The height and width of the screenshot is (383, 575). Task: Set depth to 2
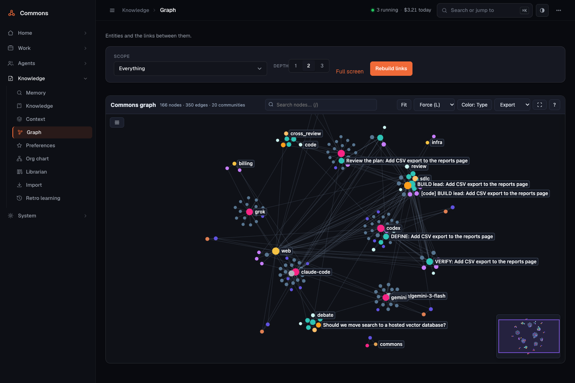(309, 66)
